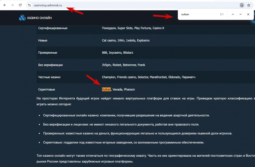
Task: Select the Без верификации row label
Action: tap(50, 65)
